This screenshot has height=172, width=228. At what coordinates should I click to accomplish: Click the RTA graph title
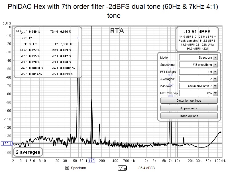click(117, 31)
